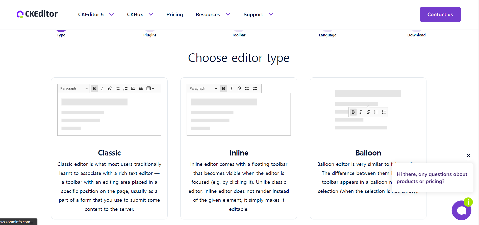Click block quote icon in Classic toolbar
This screenshot has width=479, height=225.
[141, 88]
